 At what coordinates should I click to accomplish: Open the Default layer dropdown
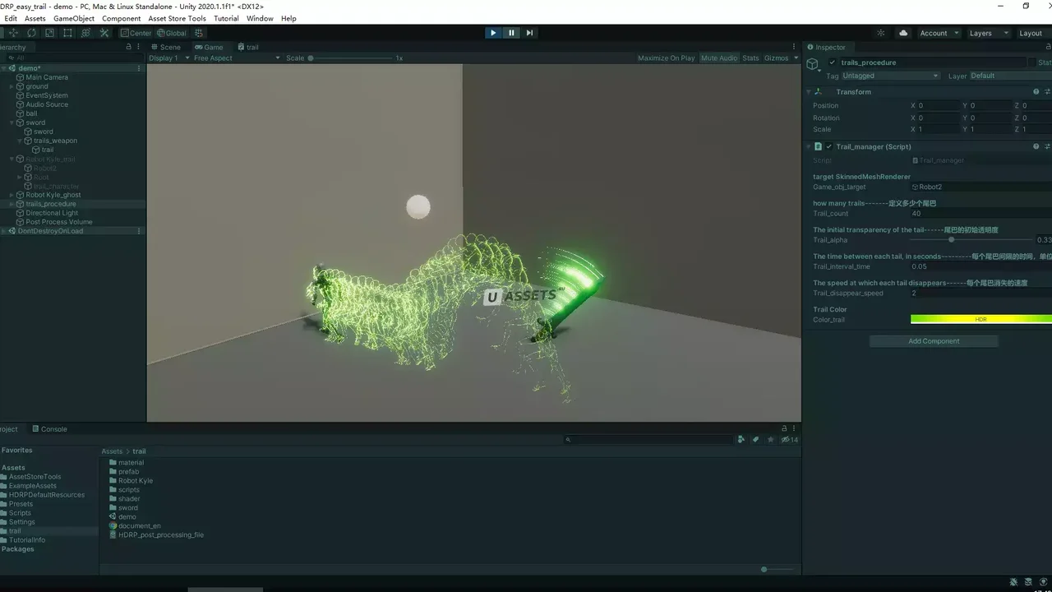[1010, 76]
